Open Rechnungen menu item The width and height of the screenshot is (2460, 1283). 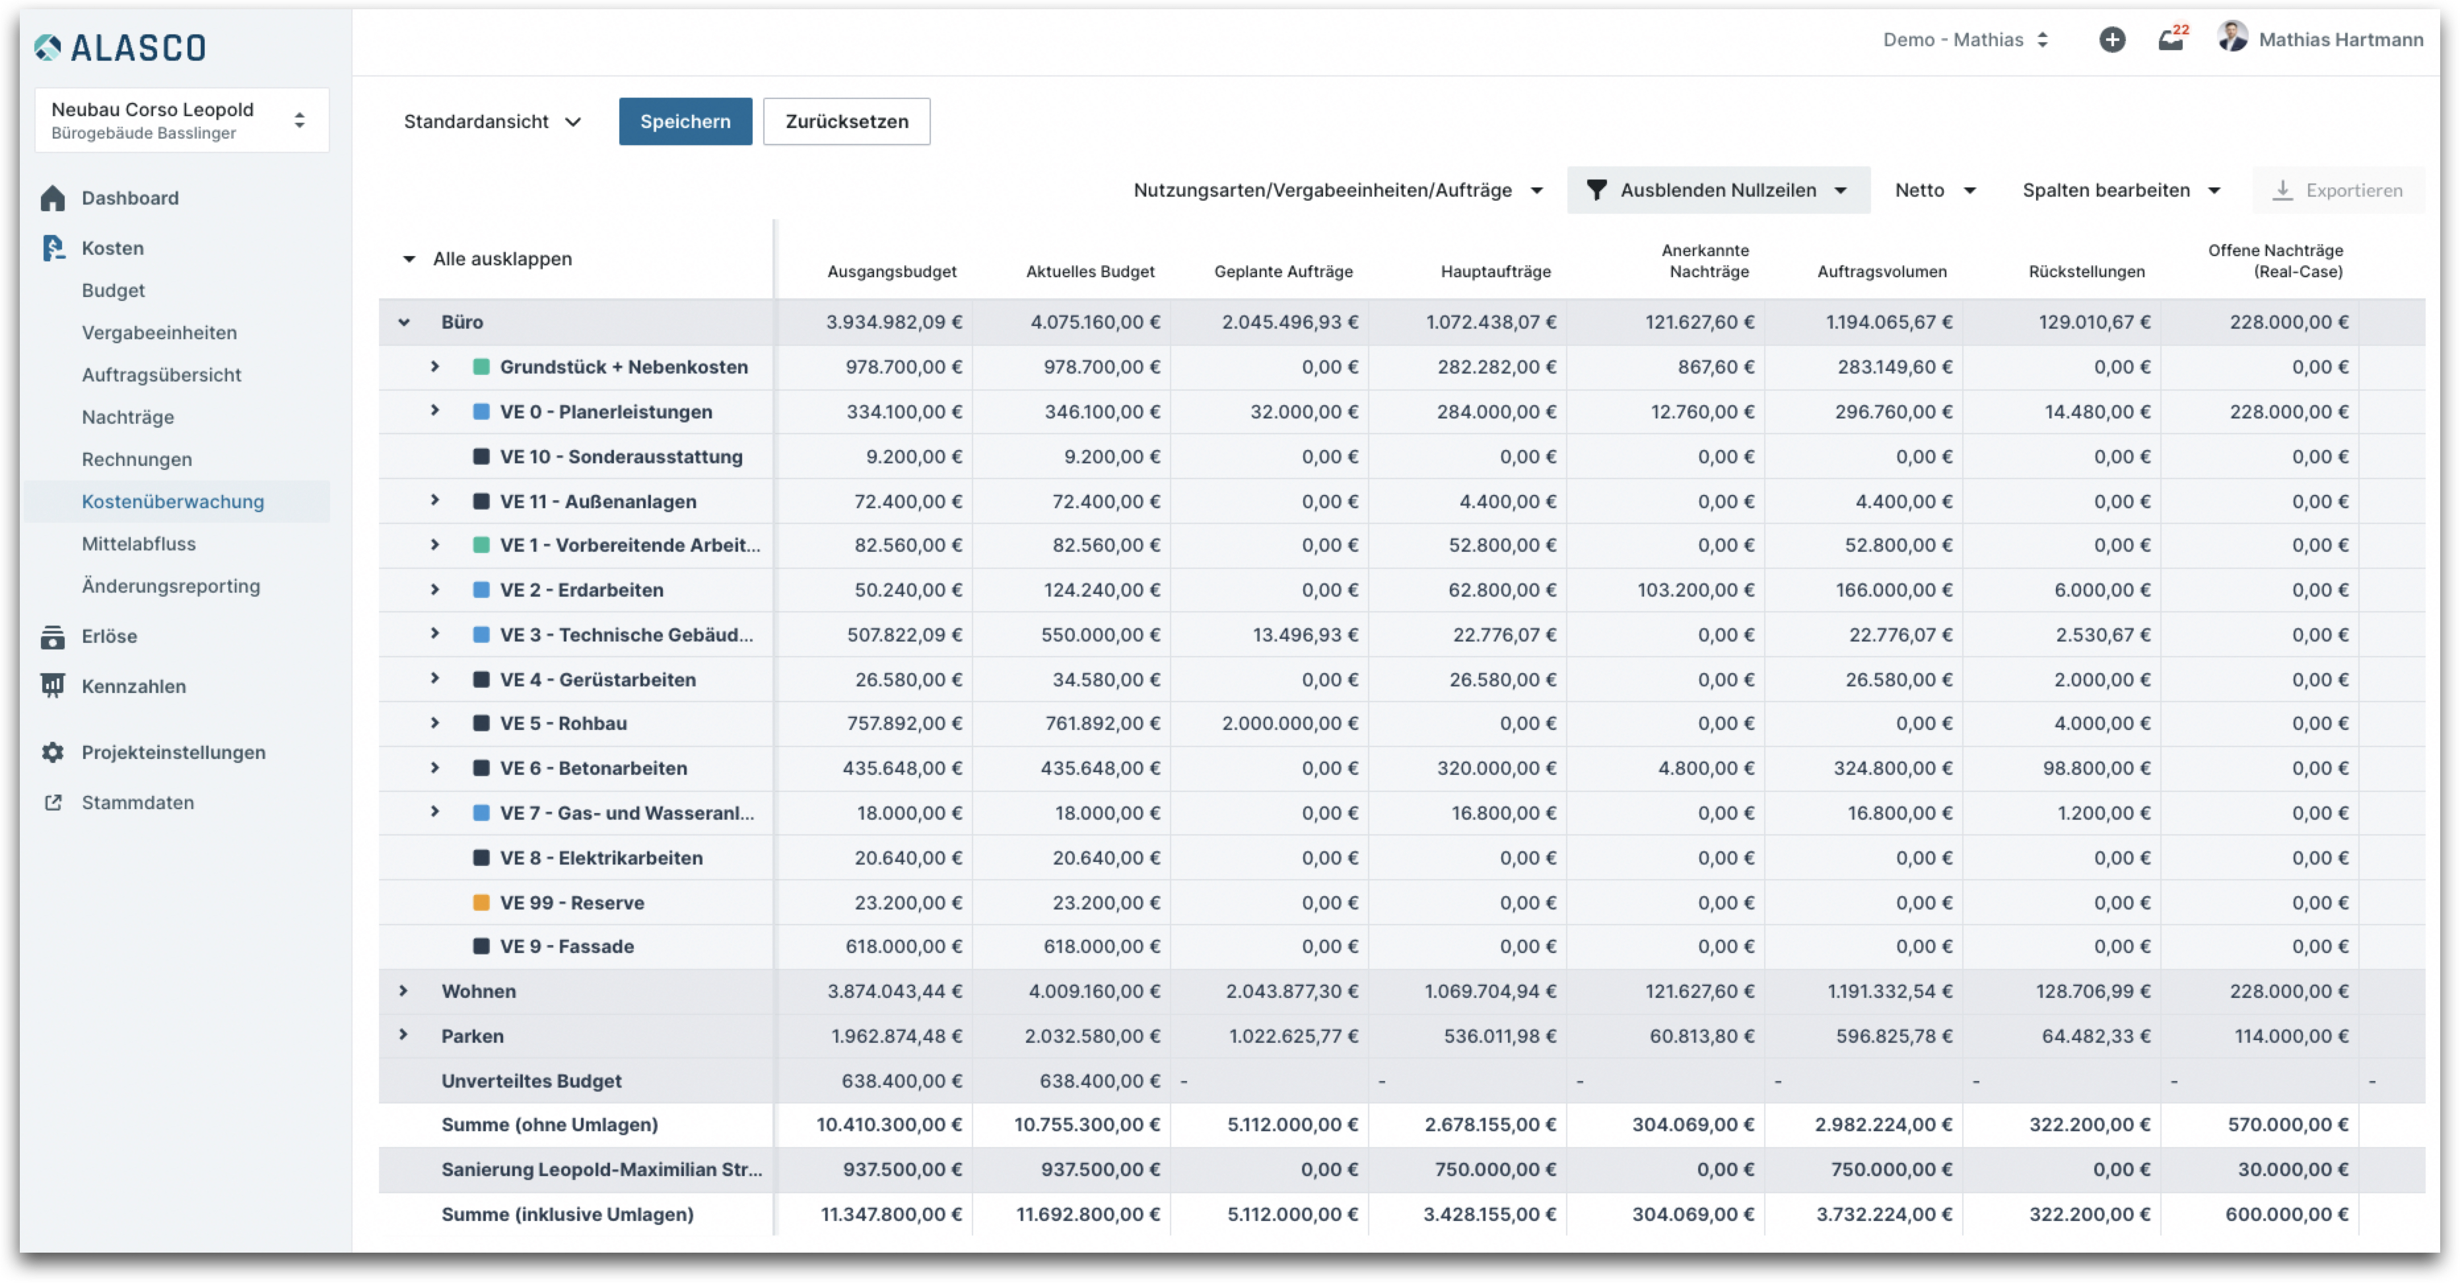click(137, 459)
